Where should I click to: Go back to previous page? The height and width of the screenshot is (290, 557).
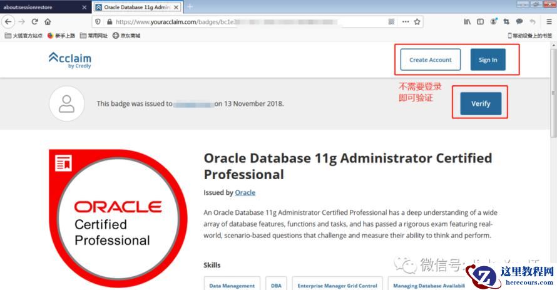tap(8, 22)
